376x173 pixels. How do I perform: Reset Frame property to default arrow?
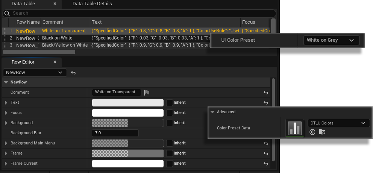(266, 153)
